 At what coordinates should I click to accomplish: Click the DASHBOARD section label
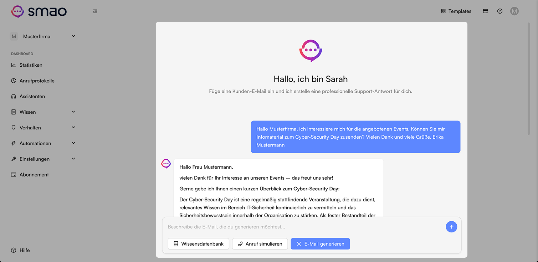(22, 54)
